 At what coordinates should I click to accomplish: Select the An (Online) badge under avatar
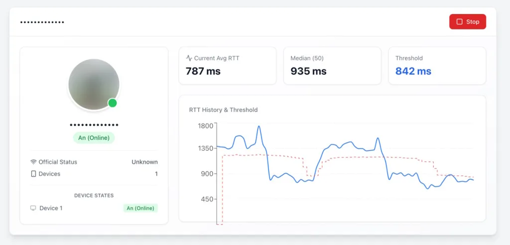click(94, 138)
